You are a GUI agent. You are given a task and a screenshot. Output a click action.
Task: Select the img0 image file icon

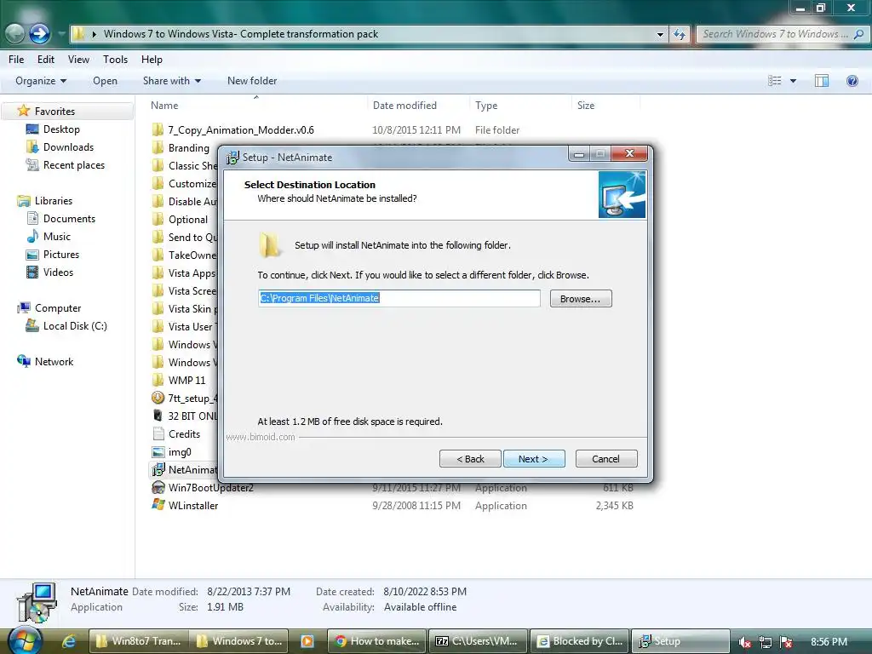tap(158, 451)
